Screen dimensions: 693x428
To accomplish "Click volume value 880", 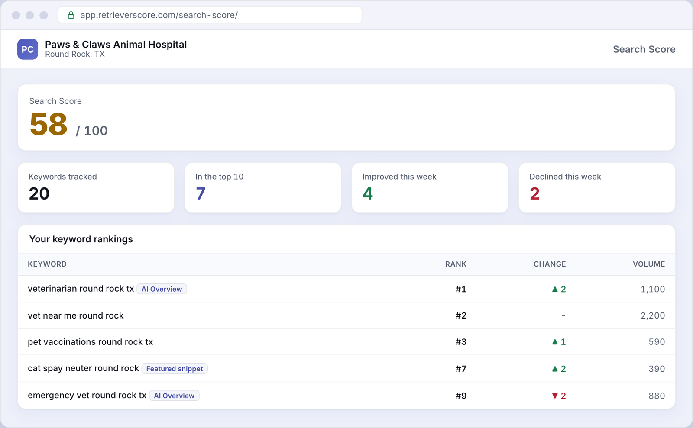I will pos(657,396).
